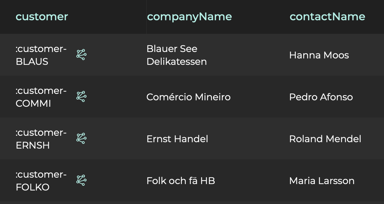Click graph icon next to :customer-FOLKO
Image resolution: width=384 pixels, height=204 pixels.
[x=81, y=180]
